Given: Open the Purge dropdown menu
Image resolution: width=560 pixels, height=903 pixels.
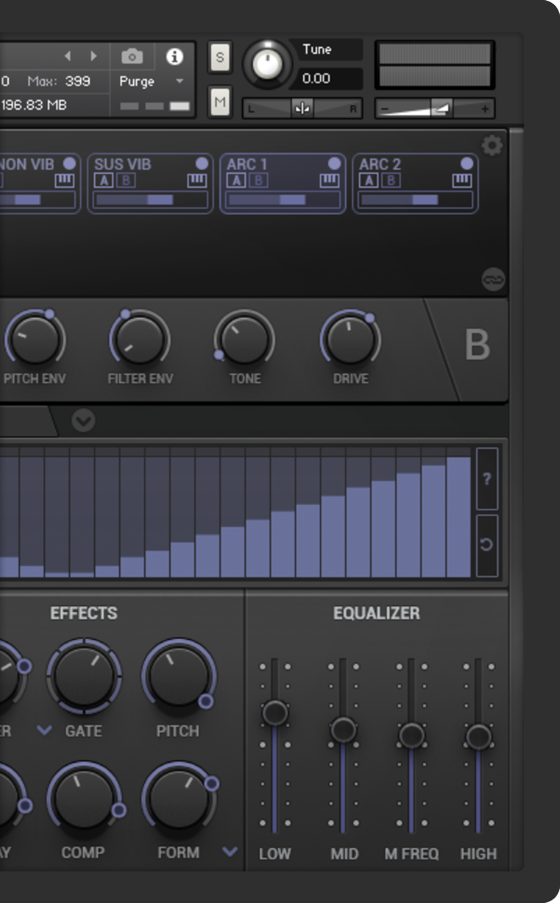Looking at the screenshot, I should [180, 81].
